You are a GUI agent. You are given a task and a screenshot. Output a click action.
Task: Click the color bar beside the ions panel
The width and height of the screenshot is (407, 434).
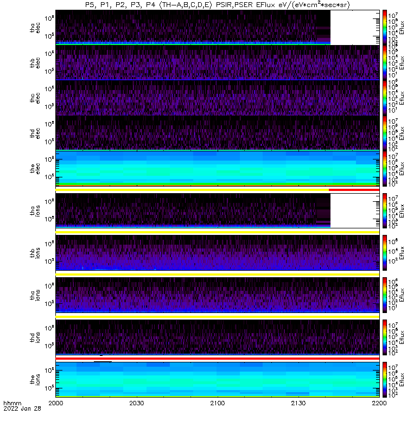tap(385, 379)
